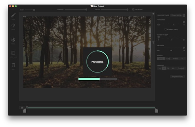Activate the Freeze snowflake tool

click(x=13, y=40)
